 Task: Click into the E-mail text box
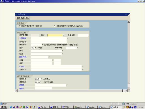pos(56,66)
